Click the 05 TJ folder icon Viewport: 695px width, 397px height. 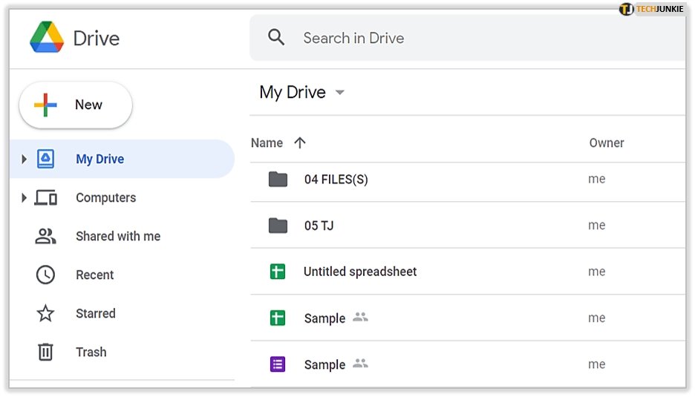(x=278, y=226)
